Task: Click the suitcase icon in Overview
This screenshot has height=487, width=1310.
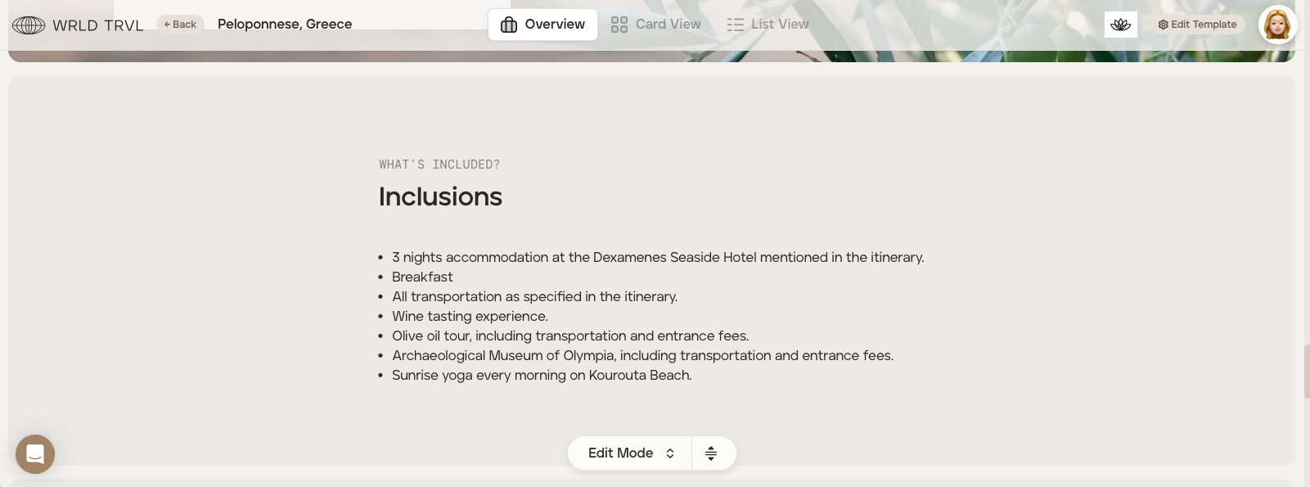Action: [x=509, y=25]
